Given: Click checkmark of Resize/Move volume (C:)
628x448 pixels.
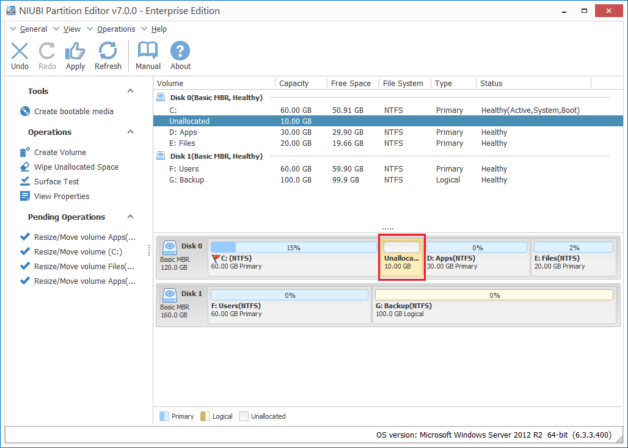Looking at the screenshot, I should pos(25,251).
